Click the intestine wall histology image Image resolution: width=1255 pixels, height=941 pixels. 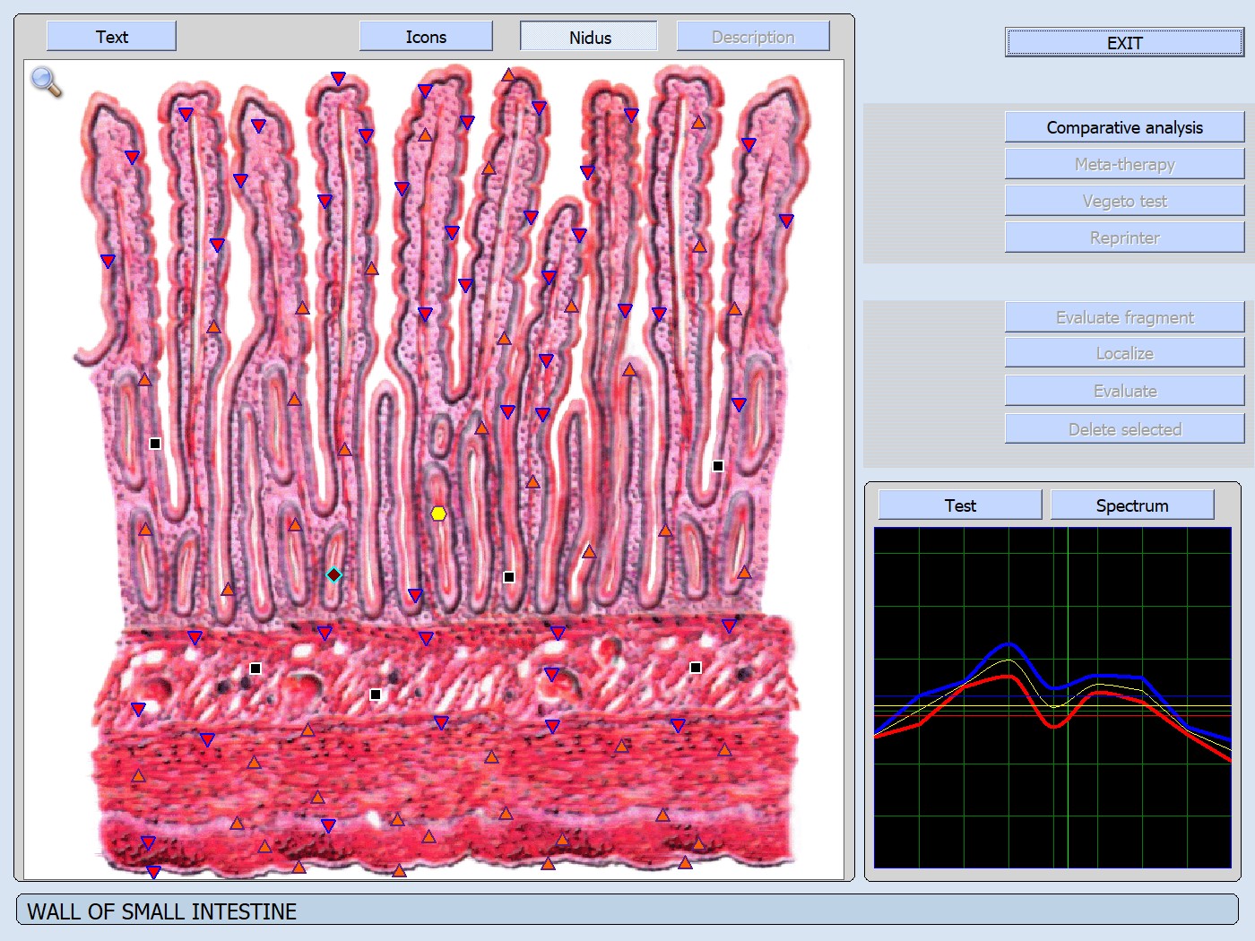[x=434, y=470]
